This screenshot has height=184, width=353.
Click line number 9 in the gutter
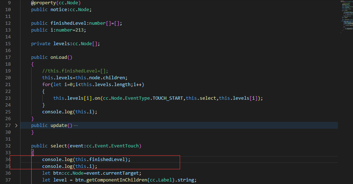point(9,3)
